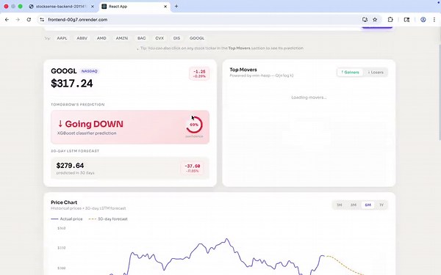Click the Price Chart heading
441x275 pixels.
coord(64,202)
